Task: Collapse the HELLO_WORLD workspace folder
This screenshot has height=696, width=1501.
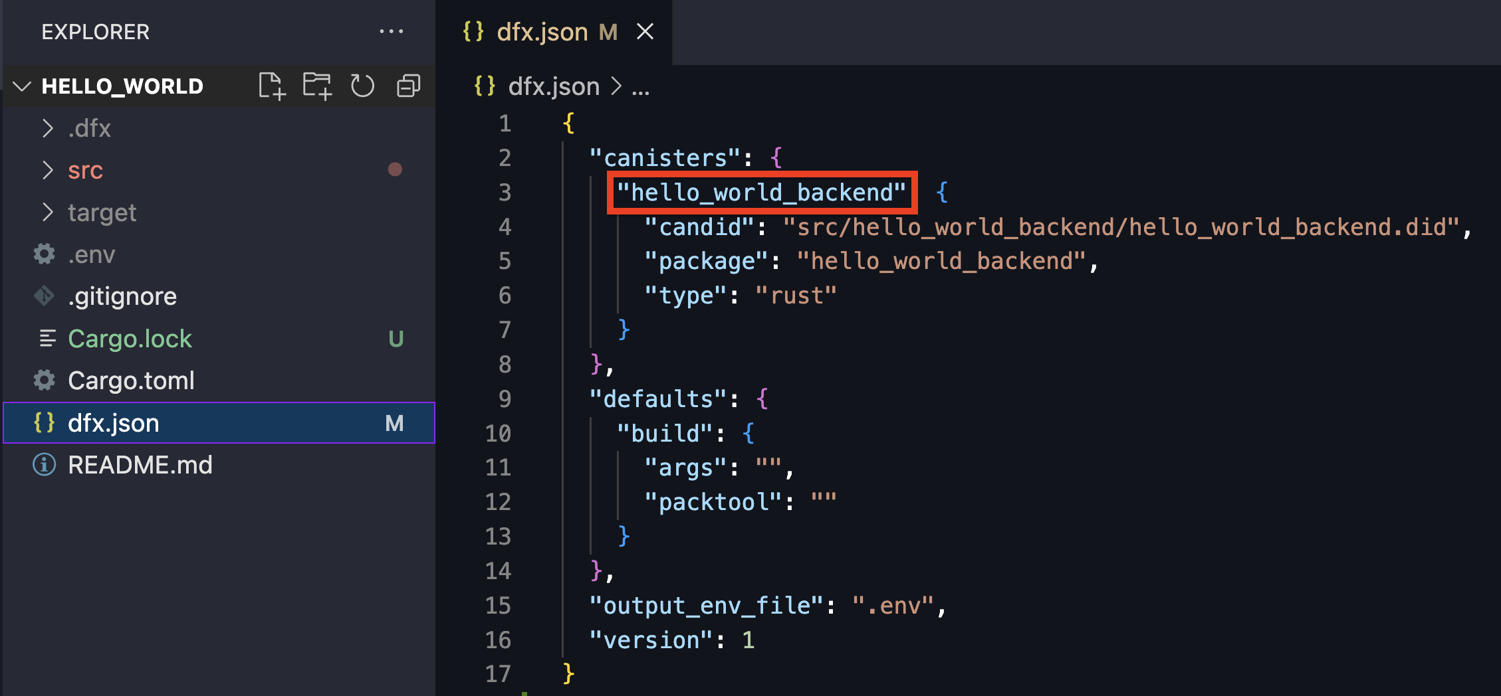Action: click(22, 86)
